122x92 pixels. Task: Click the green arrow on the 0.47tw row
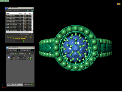(30, 59)
